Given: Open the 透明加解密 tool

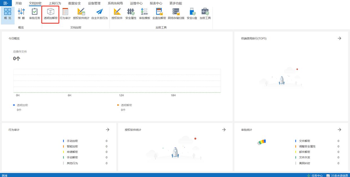Looking at the screenshot, I should (51, 14).
